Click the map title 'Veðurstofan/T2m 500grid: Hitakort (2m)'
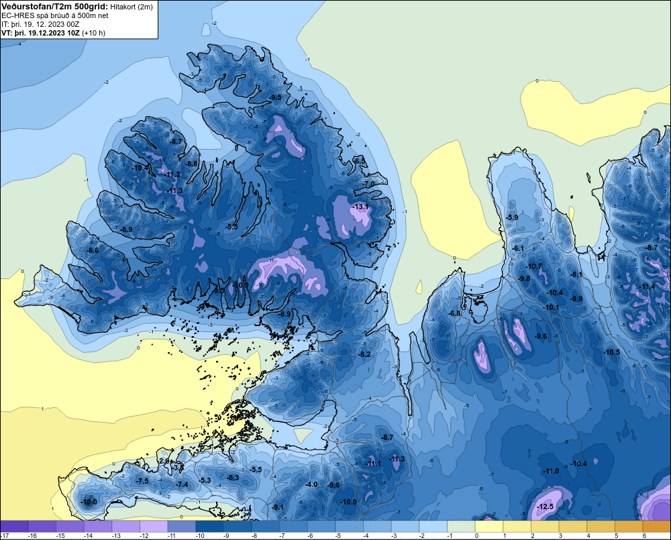 (77, 7)
